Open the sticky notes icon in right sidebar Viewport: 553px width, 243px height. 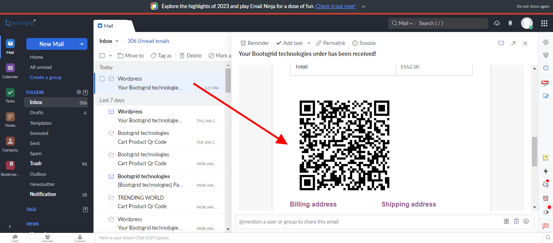click(x=546, y=158)
